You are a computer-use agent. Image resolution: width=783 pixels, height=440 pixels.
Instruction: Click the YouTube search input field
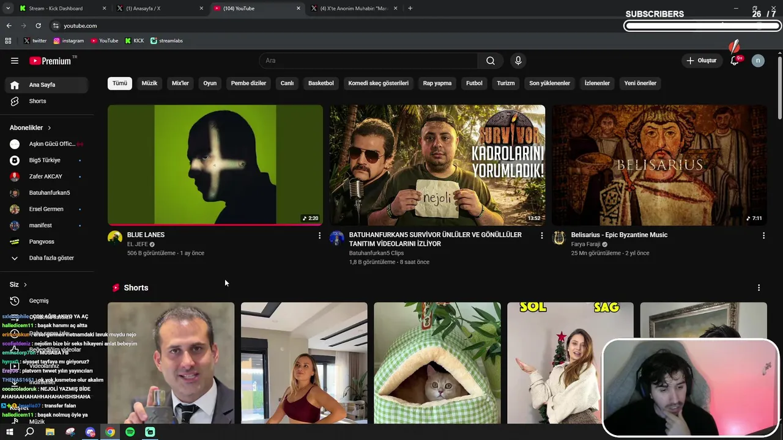369,61
